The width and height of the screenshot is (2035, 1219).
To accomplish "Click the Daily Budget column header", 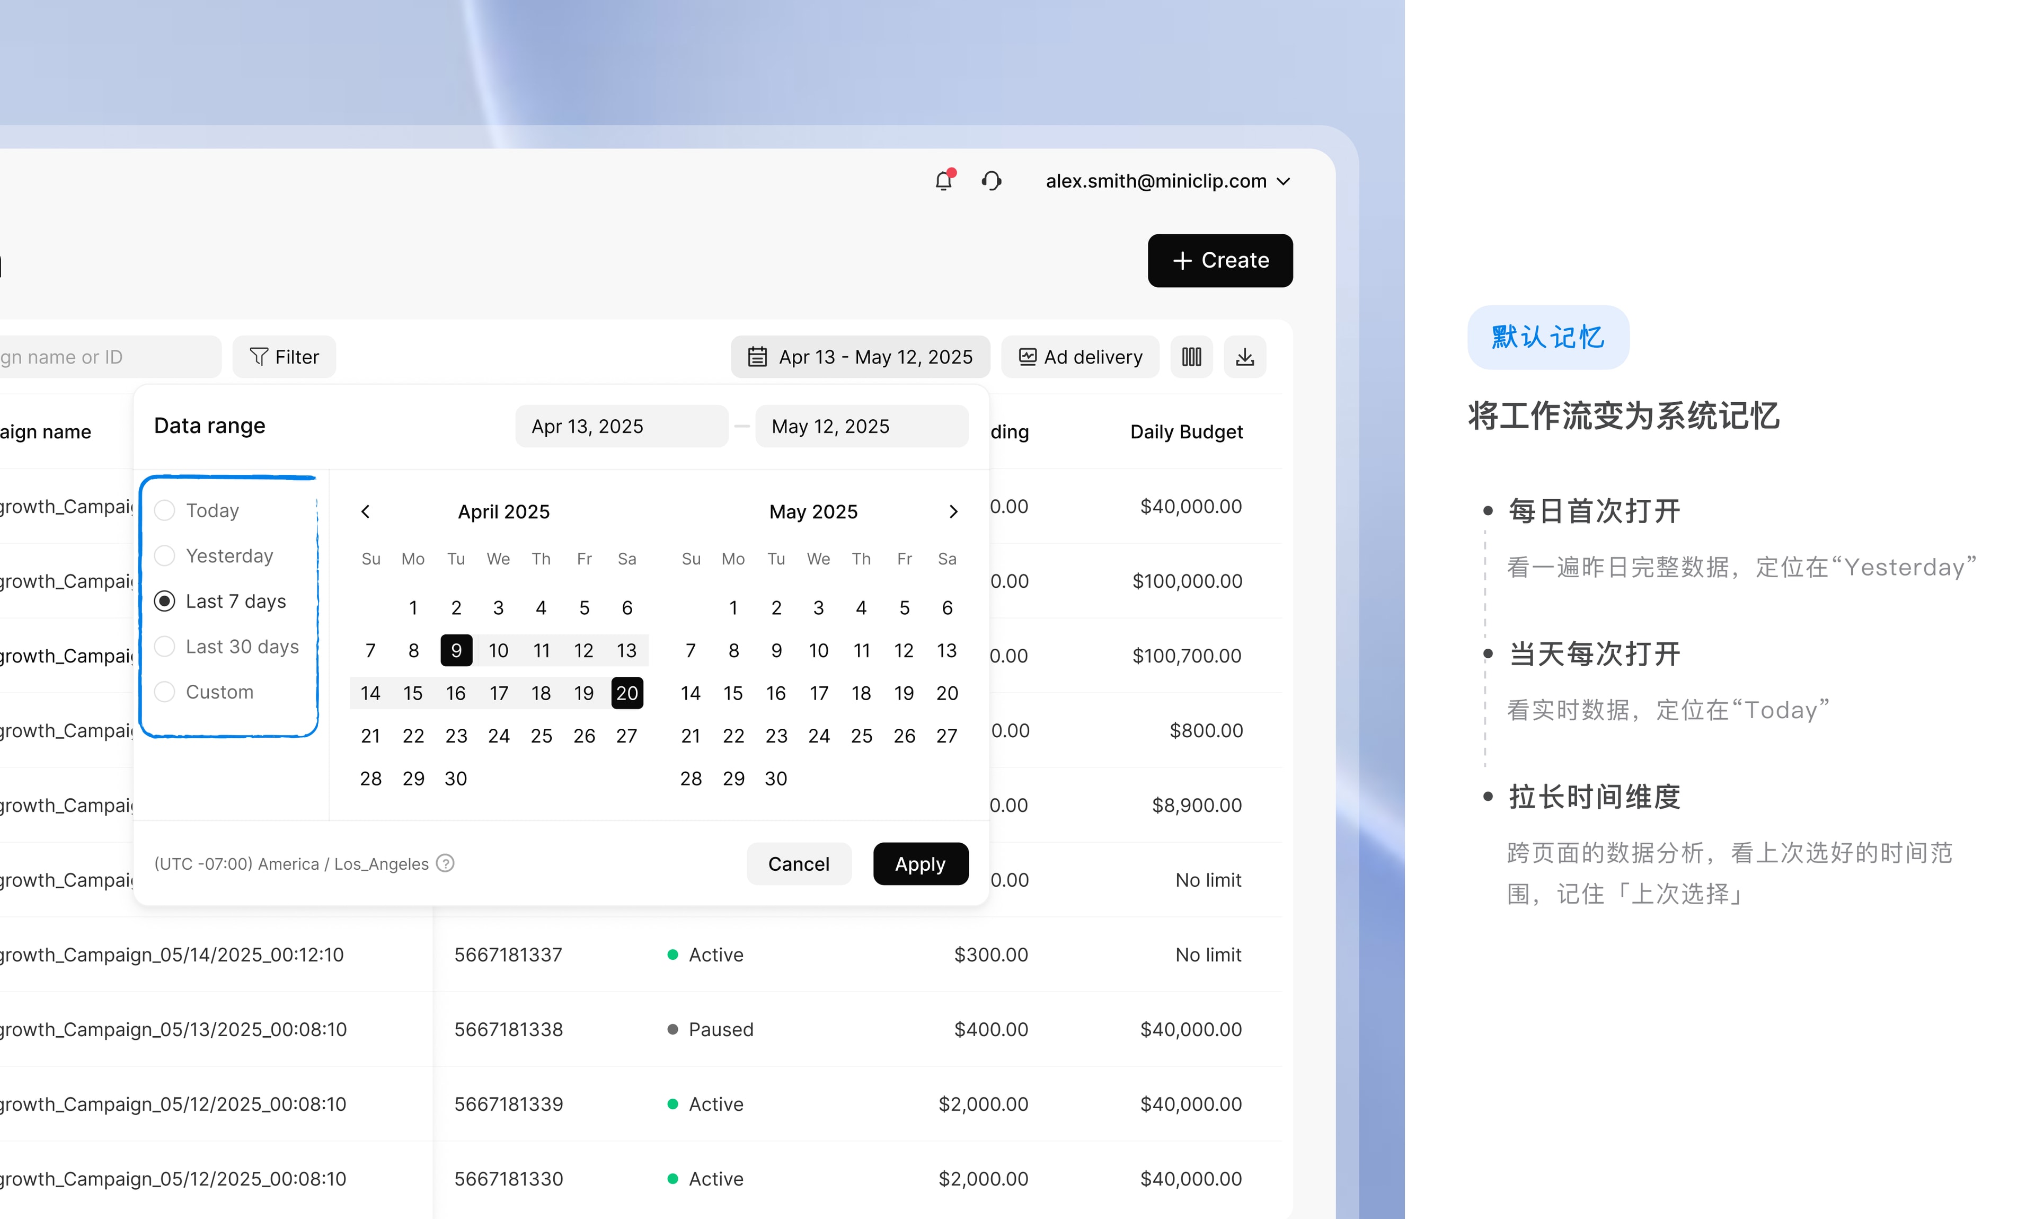I will (x=1186, y=431).
